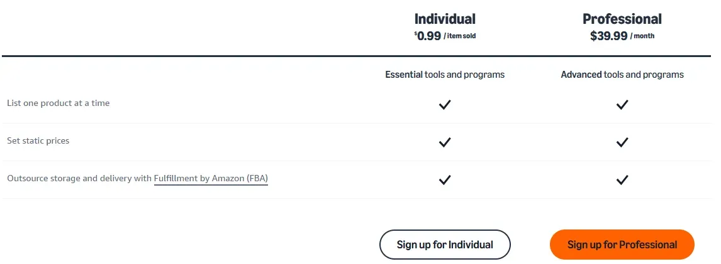721x264 pixels.
Task: Click the "Outsource storage and delivery with" text
Action: 79,179
